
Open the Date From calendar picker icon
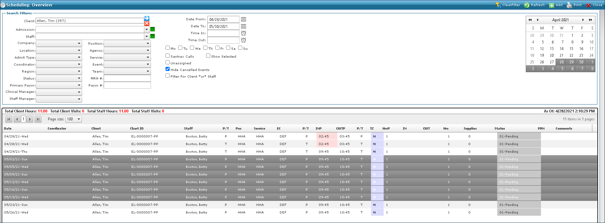[x=244, y=20]
